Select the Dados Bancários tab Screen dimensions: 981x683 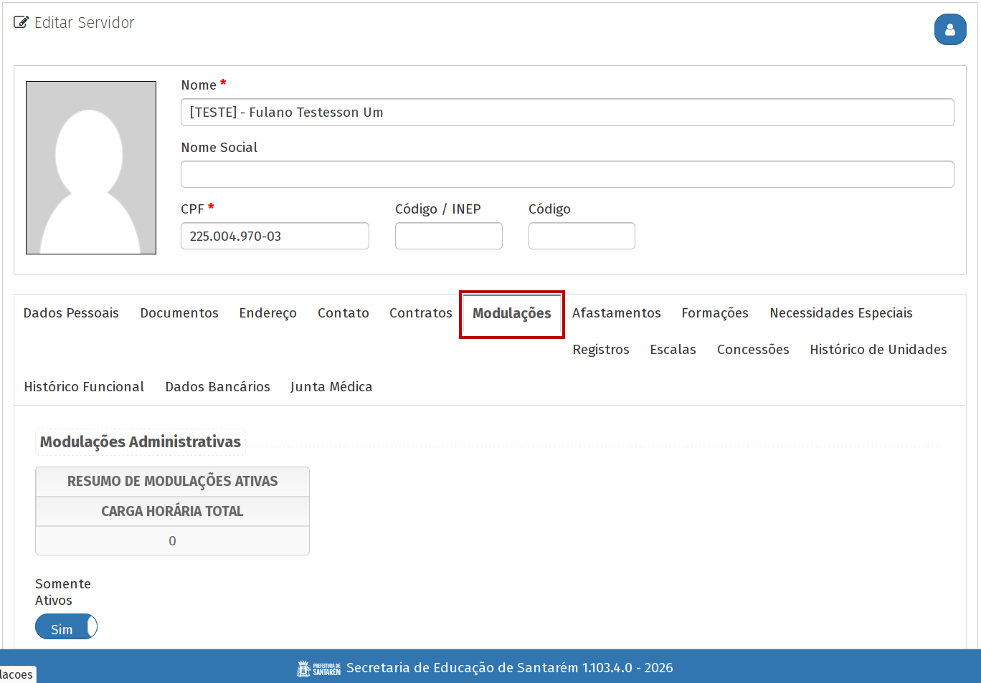click(x=217, y=387)
